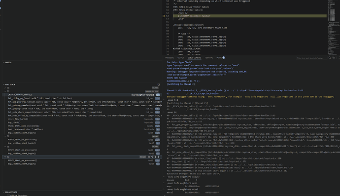Collapse the BREAKPOINTS section
This screenshot has width=340, height=196.
tap(4, 192)
